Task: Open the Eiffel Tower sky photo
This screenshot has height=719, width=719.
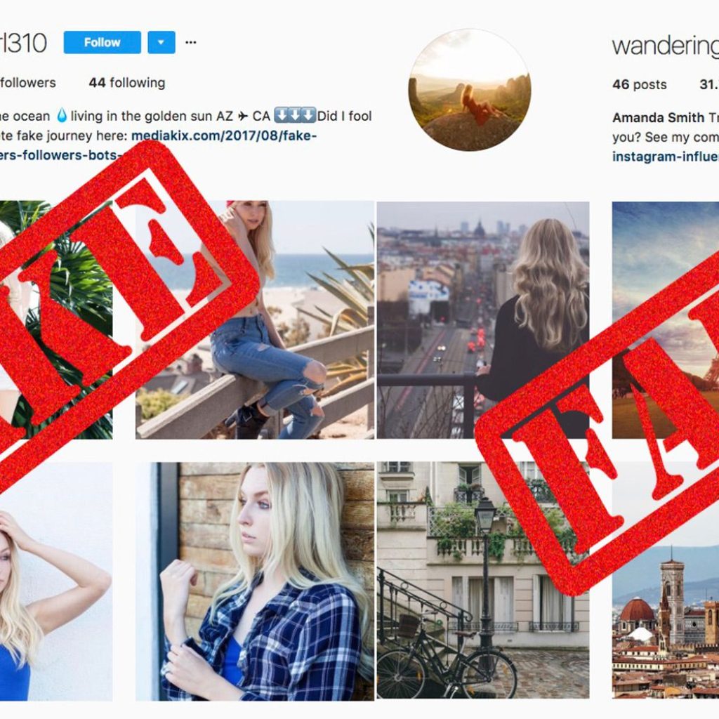Action: [666, 319]
